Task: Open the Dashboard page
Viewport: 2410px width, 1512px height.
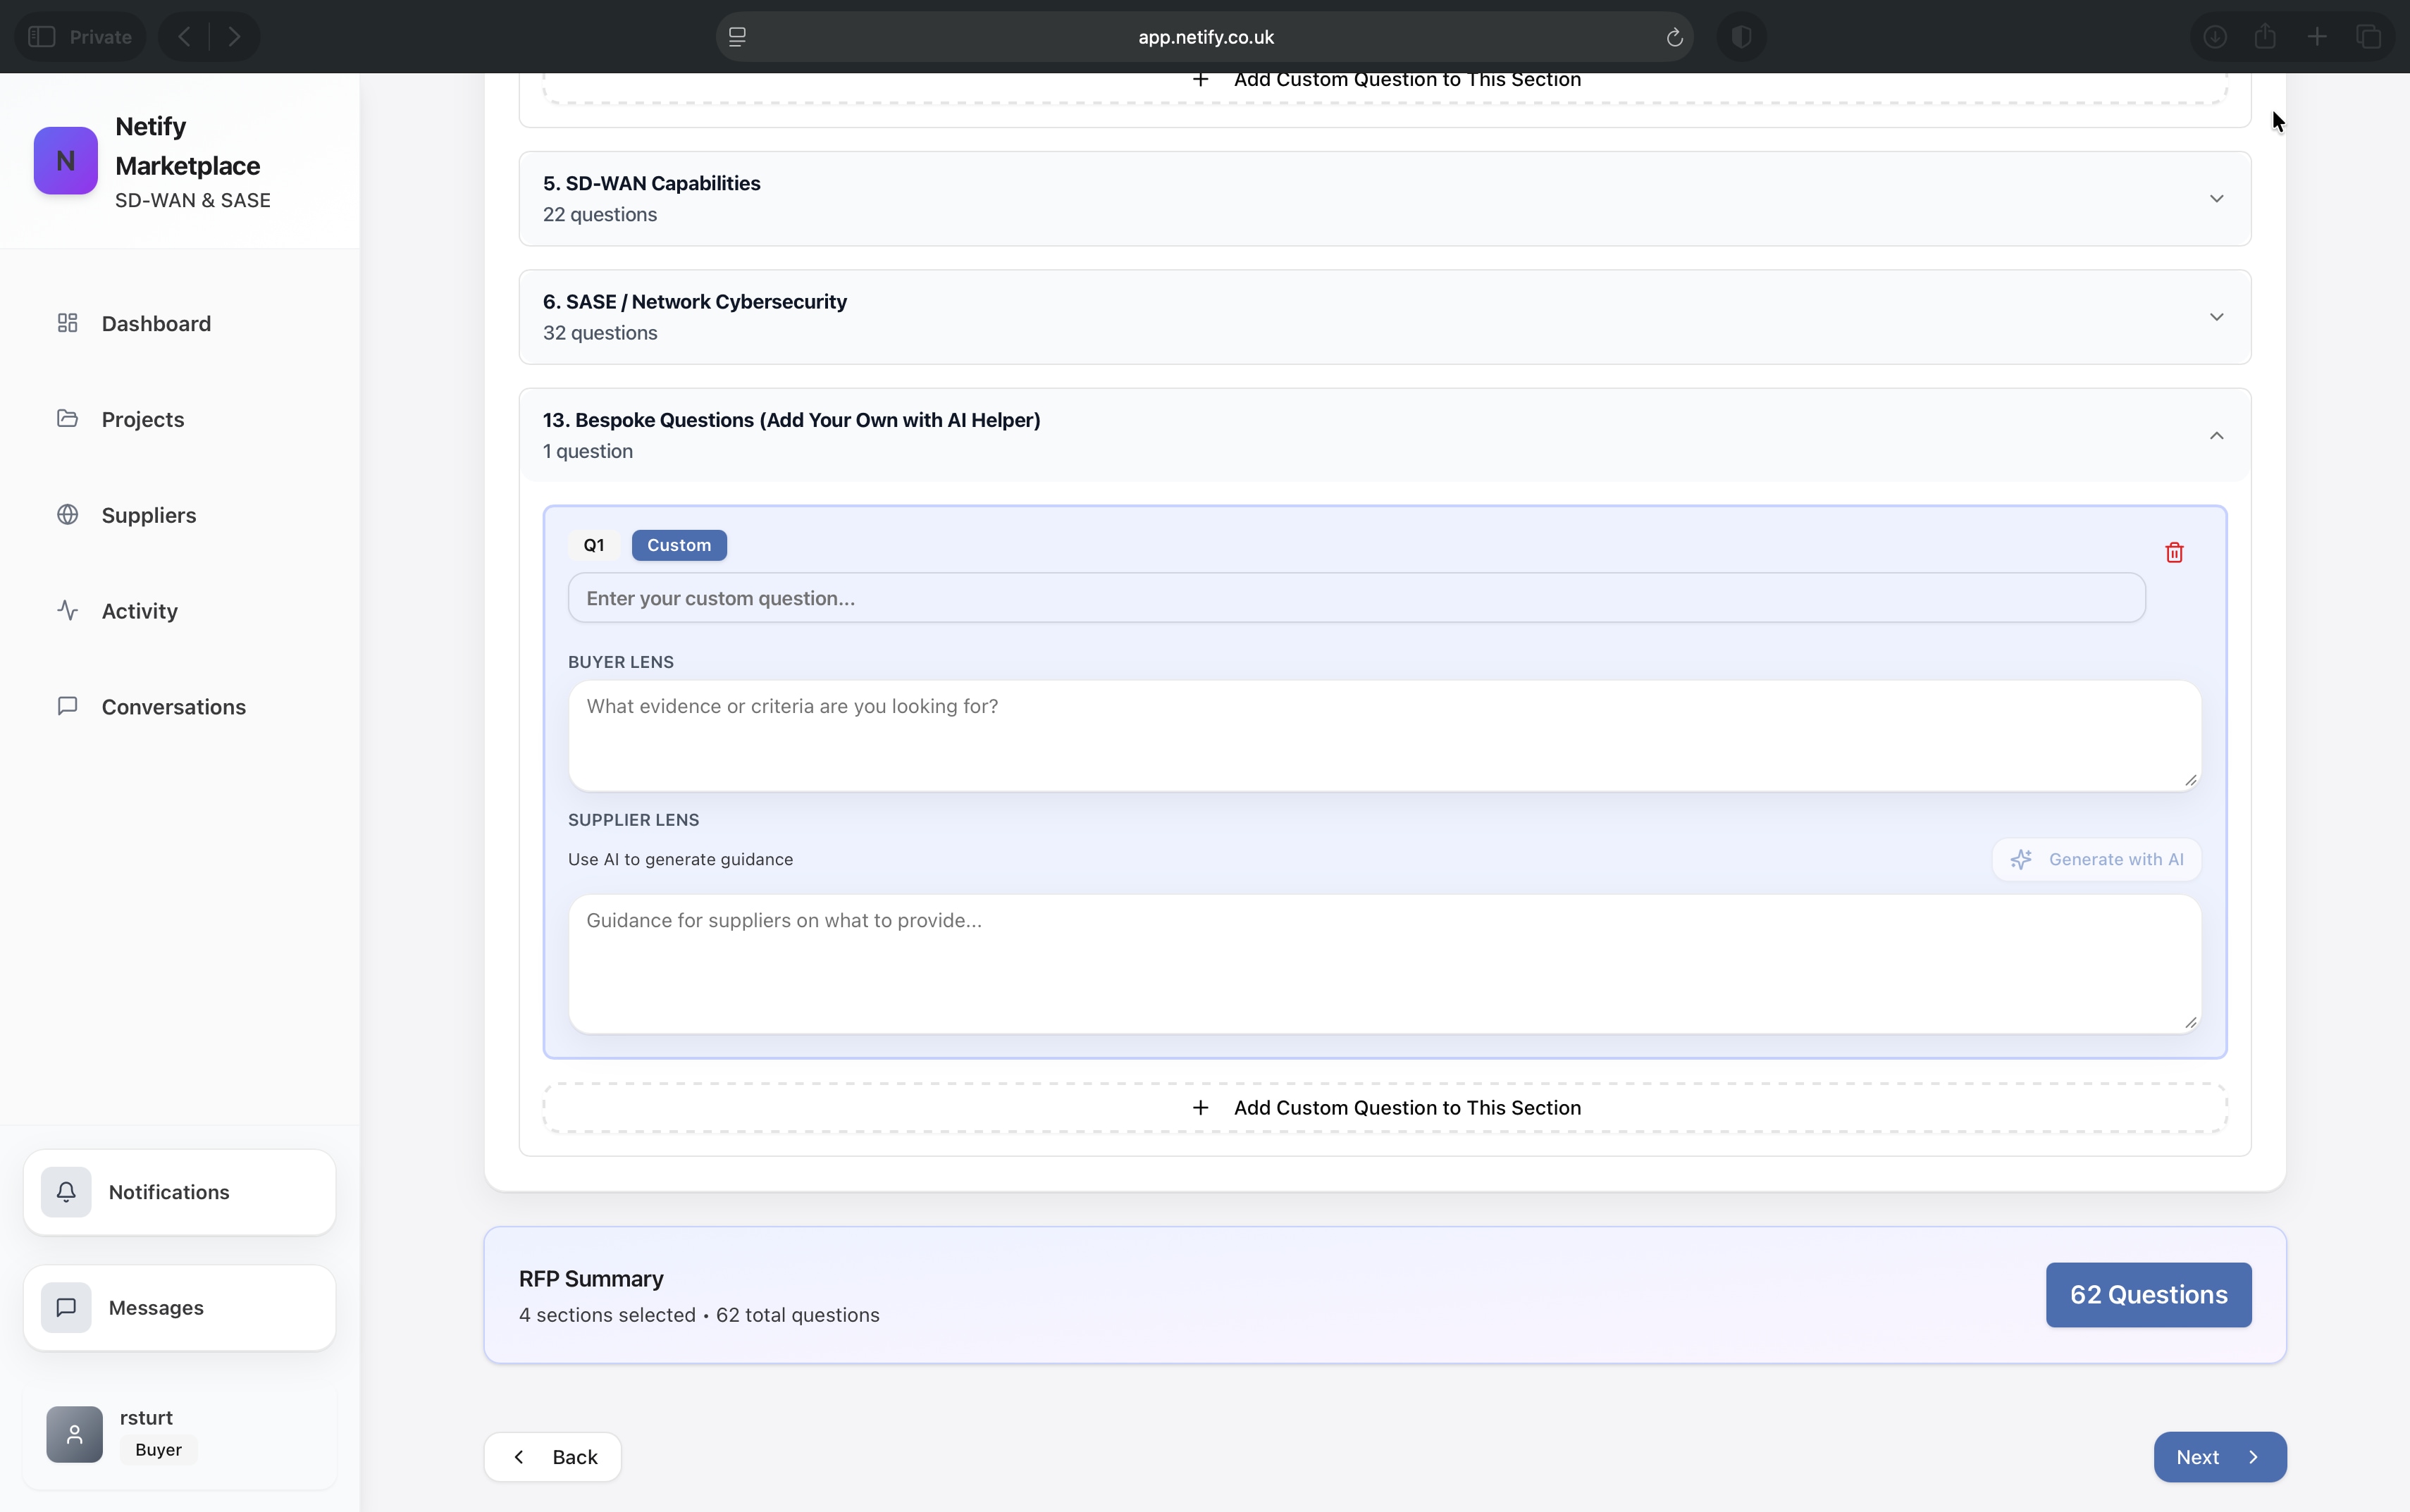Action: click(156, 322)
